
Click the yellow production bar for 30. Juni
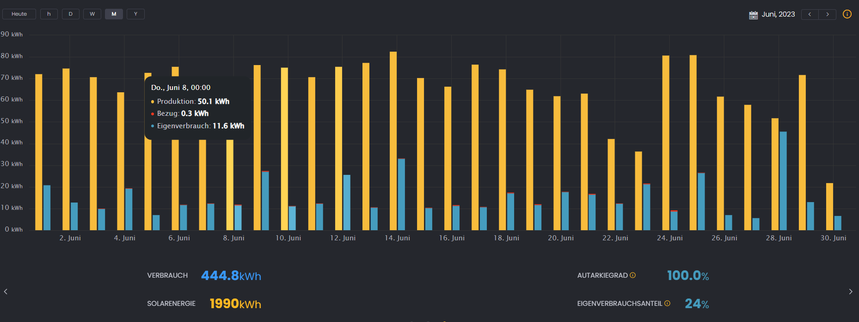pos(829,207)
